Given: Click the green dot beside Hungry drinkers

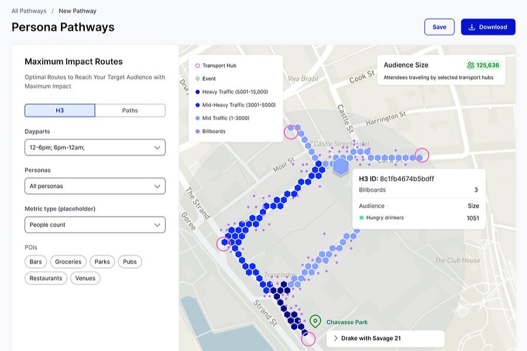Looking at the screenshot, I should point(361,218).
